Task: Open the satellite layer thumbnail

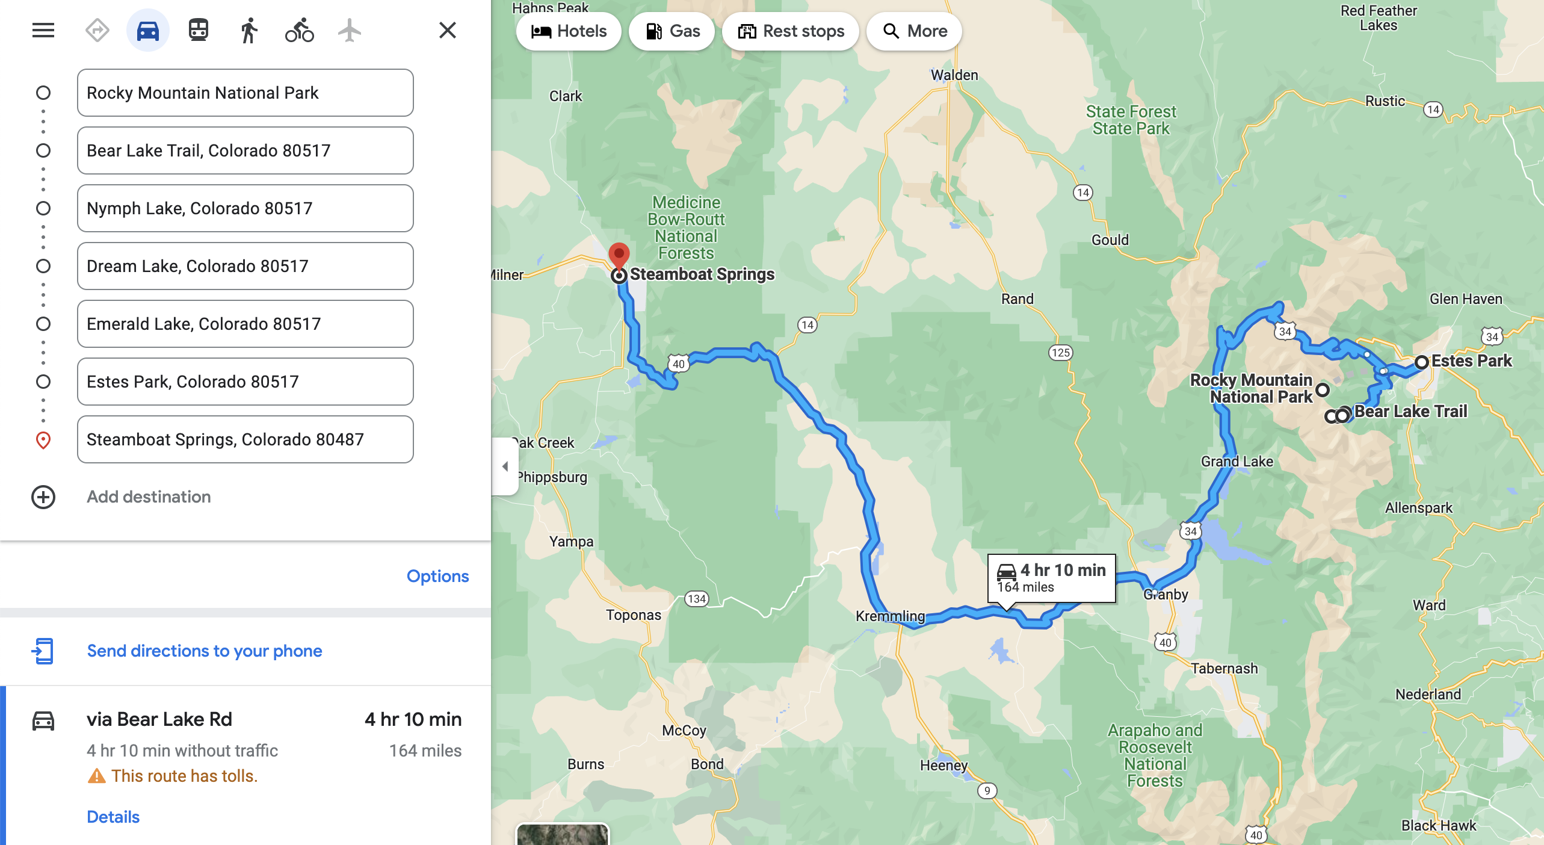Action: coord(563,834)
